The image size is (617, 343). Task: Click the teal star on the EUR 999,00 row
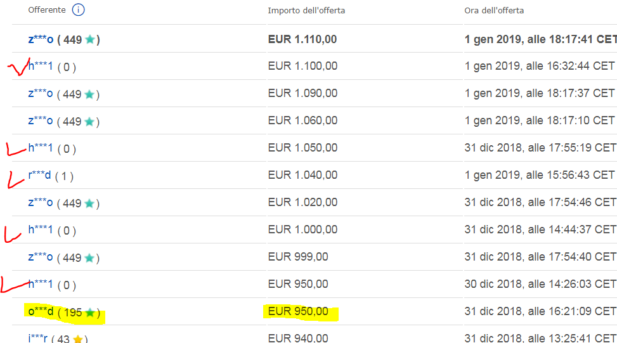click(89, 258)
